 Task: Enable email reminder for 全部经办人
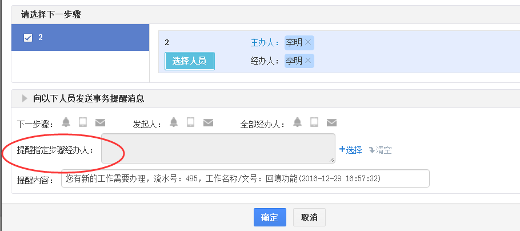tap(331, 122)
